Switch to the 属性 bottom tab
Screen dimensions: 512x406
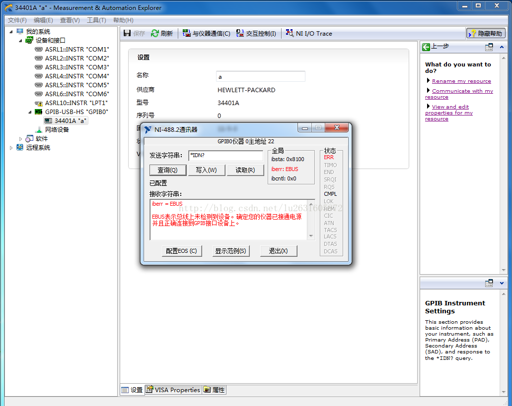point(214,390)
